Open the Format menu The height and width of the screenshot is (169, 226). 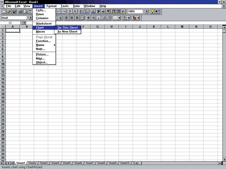(52, 6)
